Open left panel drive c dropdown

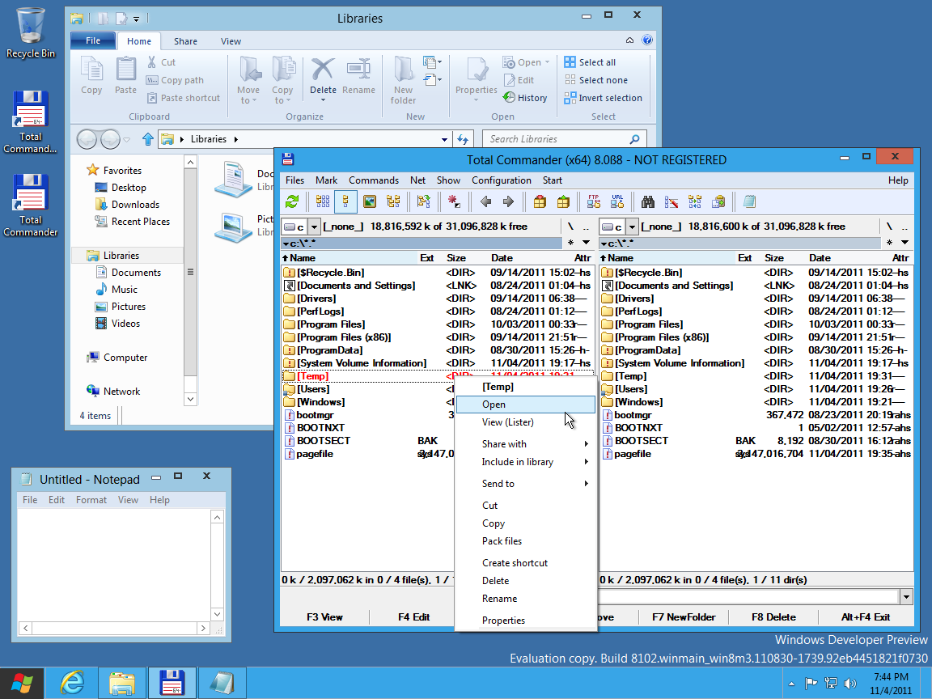pos(314,227)
